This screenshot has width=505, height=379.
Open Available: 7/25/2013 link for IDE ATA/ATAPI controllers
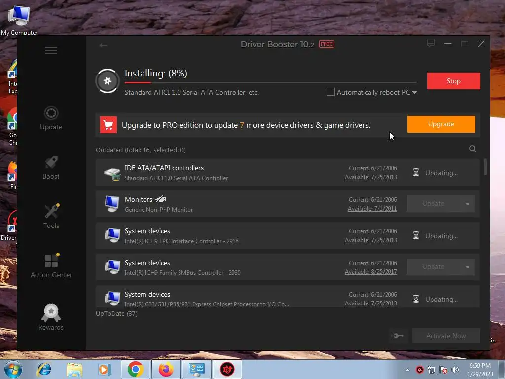pos(370,177)
